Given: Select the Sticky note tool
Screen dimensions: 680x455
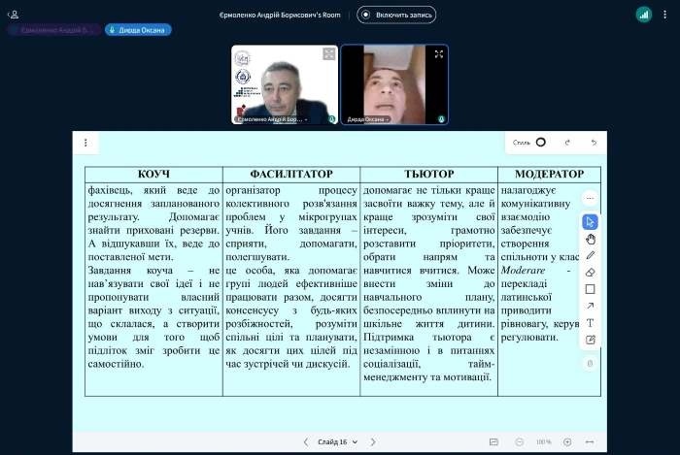Looking at the screenshot, I should tap(590, 340).
